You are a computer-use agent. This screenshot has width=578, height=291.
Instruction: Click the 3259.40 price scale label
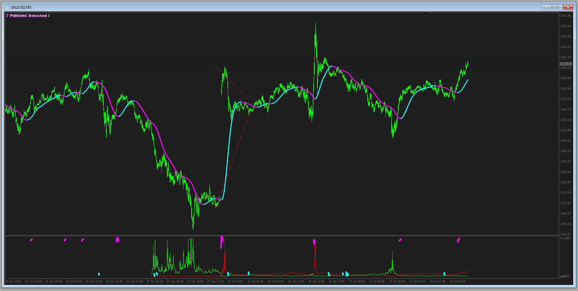click(x=566, y=224)
